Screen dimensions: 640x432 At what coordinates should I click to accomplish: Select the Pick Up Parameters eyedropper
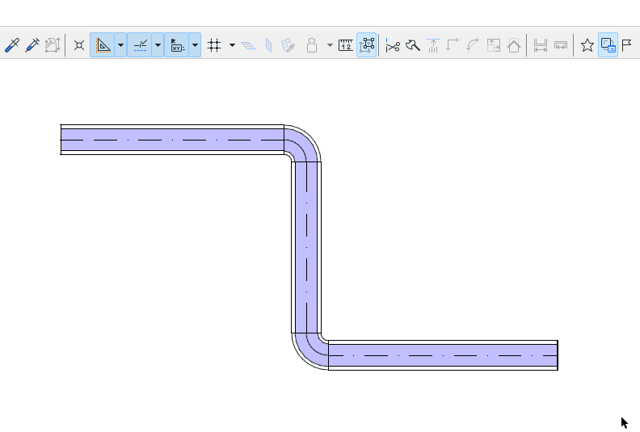(12, 45)
